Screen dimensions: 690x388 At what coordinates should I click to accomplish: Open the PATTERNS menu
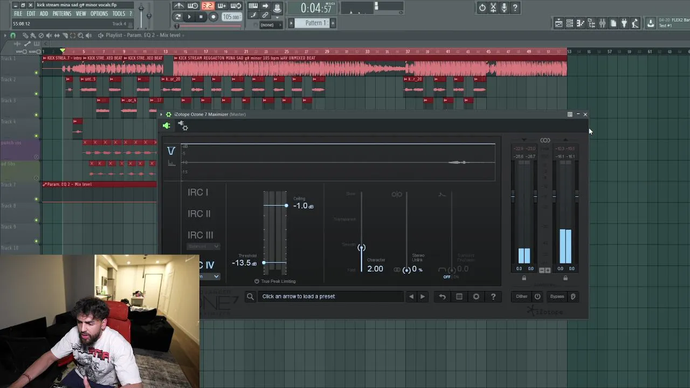pyautogui.click(x=62, y=13)
